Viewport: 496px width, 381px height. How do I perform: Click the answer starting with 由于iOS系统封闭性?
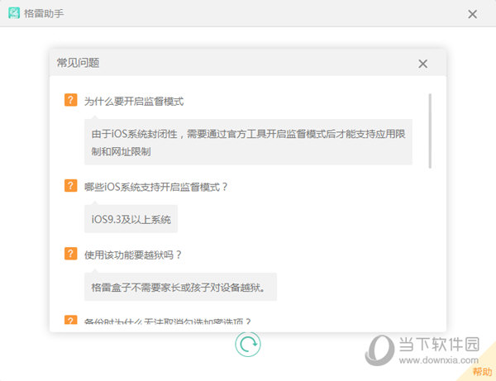coord(248,142)
